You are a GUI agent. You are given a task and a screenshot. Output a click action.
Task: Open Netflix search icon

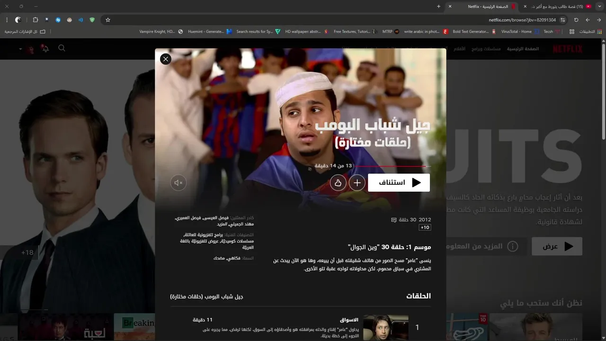click(62, 48)
